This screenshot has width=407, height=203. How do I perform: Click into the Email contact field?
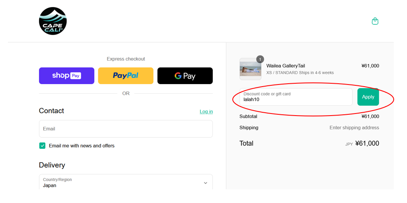point(126,129)
